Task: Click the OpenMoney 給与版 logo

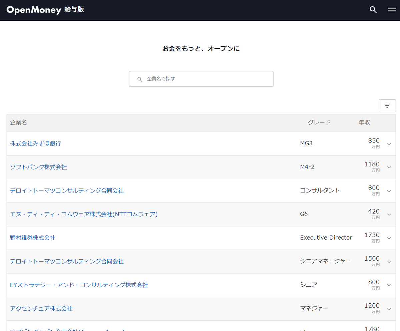Action: pyautogui.click(x=45, y=10)
